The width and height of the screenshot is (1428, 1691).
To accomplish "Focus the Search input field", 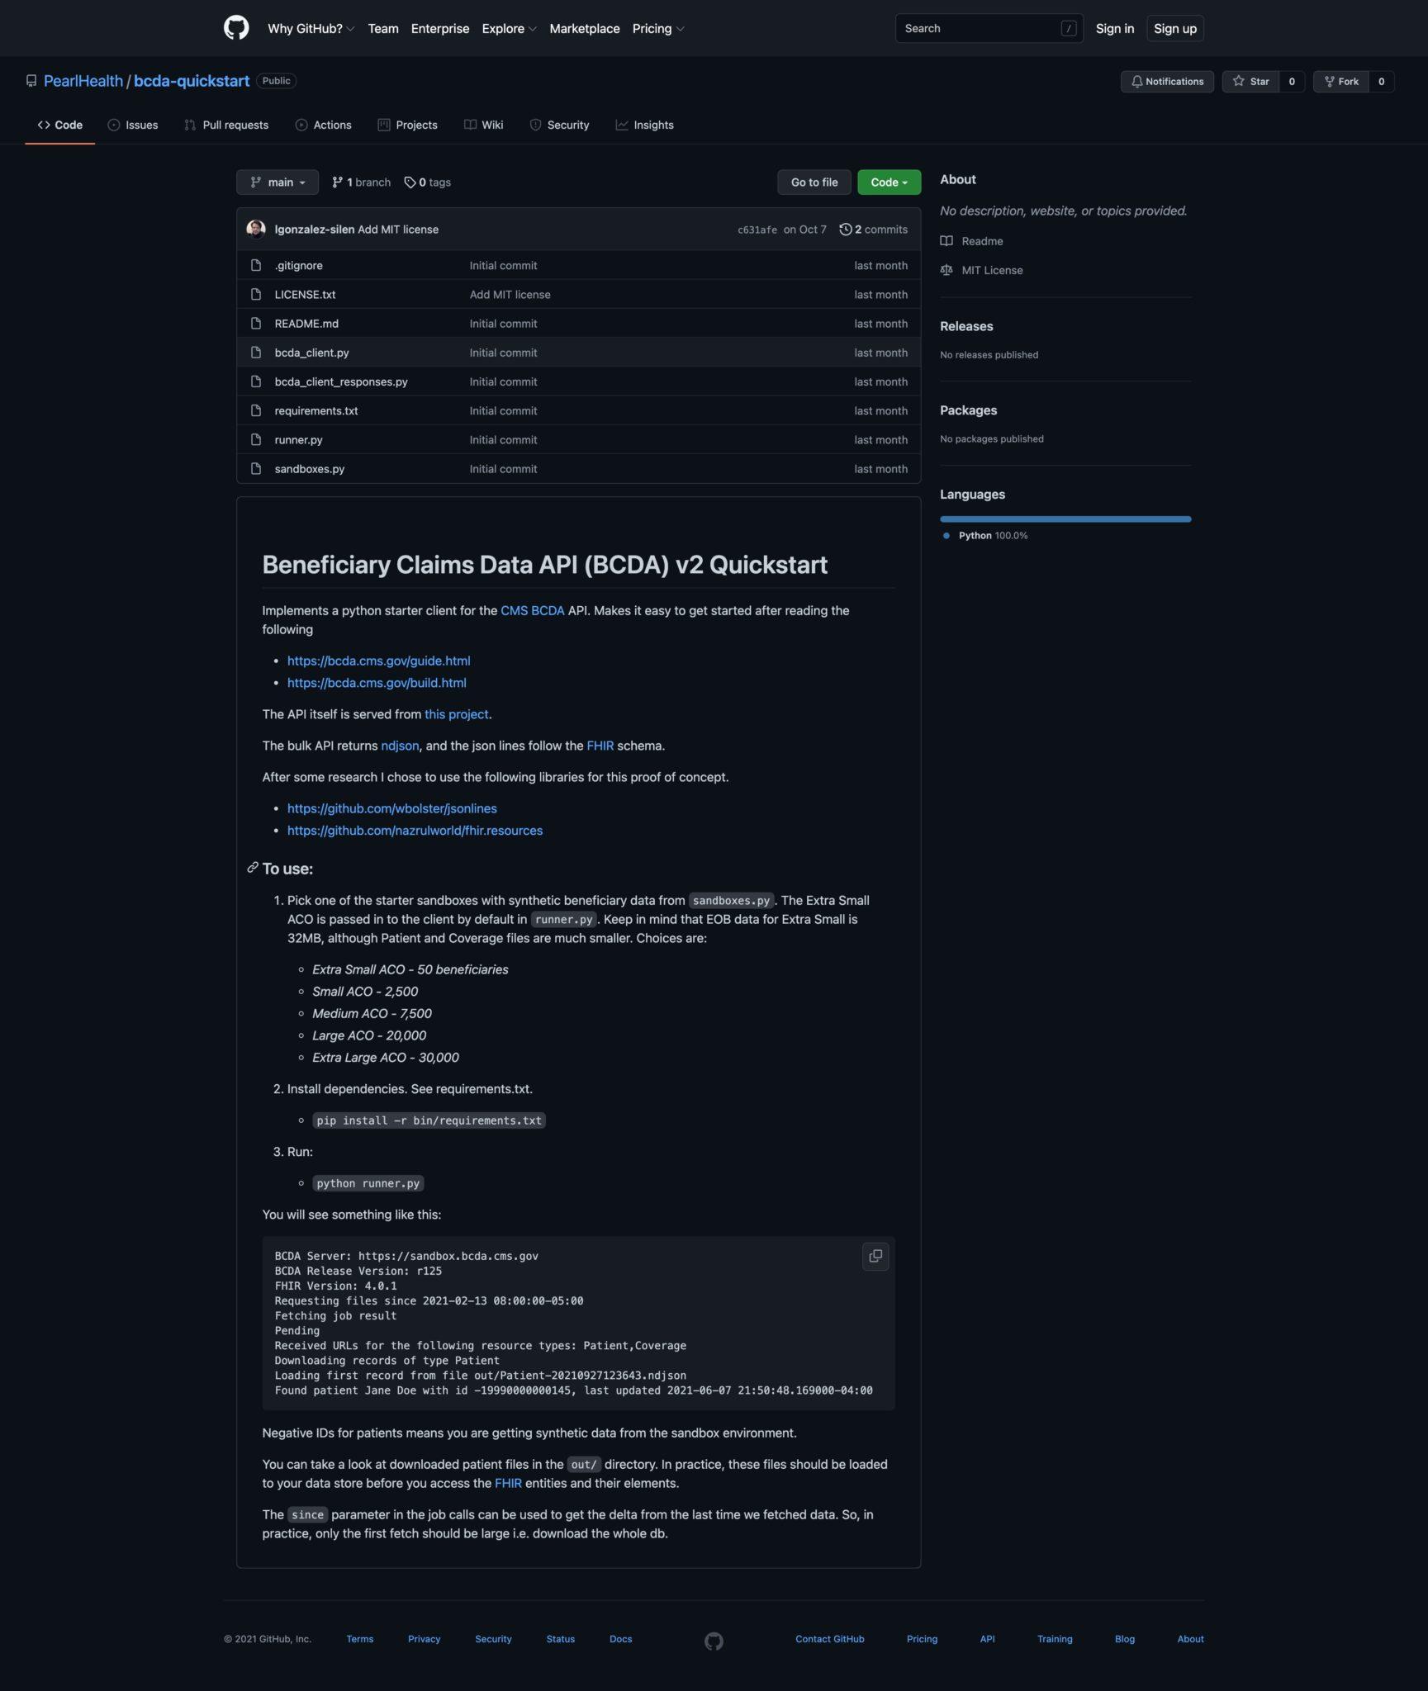I will [989, 28].
